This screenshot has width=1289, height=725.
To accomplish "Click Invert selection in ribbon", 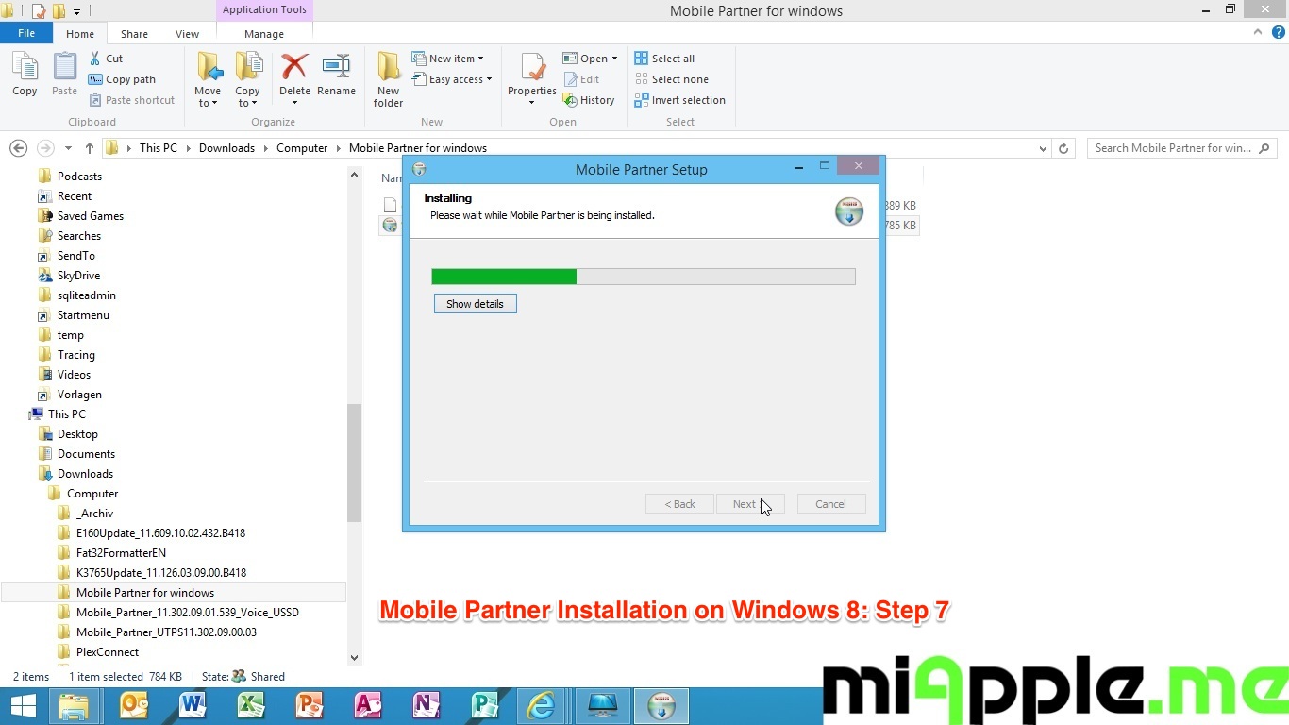I will [679, 100].
